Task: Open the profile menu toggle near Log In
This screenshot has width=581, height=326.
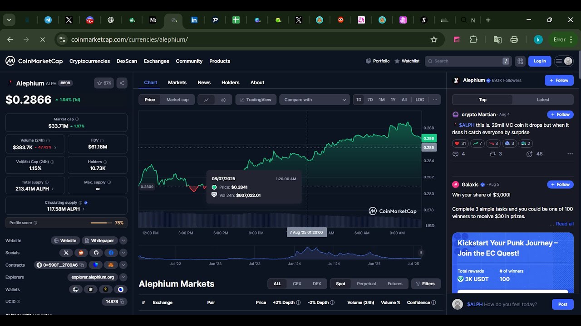Action: (x=564, y=61)
